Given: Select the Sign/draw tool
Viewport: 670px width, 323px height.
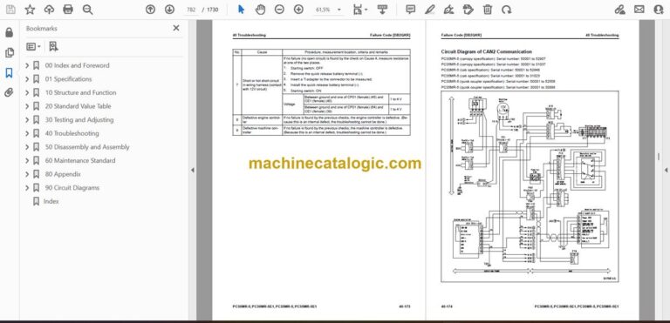Looking at the screenshot, I should [x=448, y=10].
